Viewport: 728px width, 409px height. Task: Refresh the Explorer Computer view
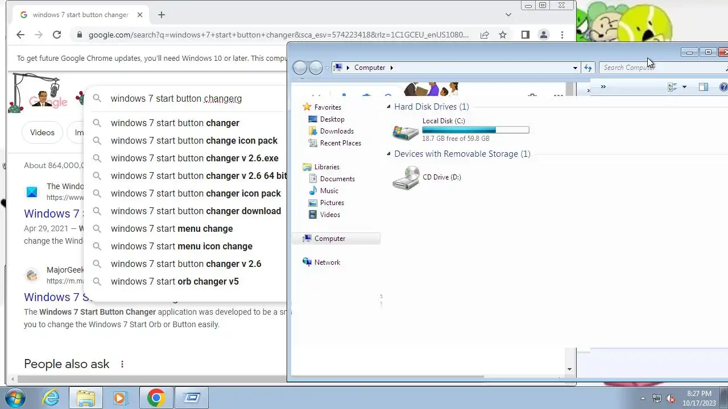(x=588, y=68)
